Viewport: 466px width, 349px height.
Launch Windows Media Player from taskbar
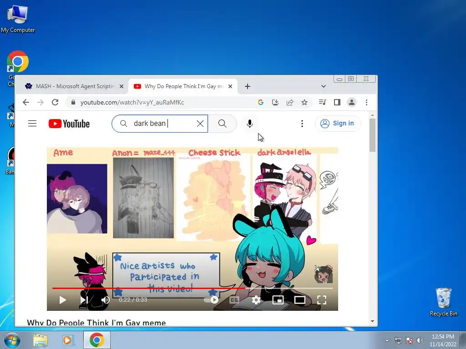pyautogui.click(x=67, y=340)
